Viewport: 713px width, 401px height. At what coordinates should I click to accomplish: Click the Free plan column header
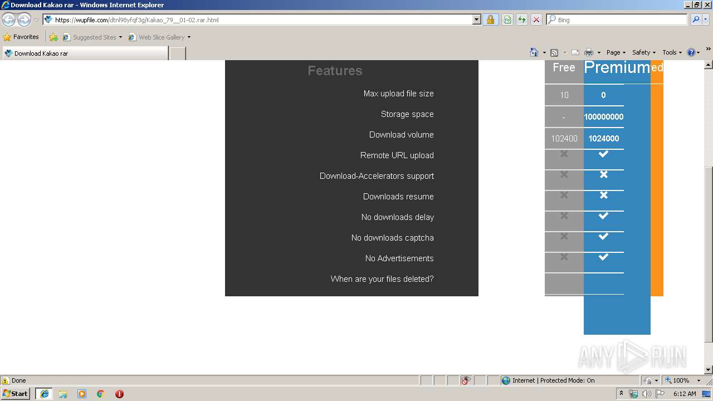point(564,67)
